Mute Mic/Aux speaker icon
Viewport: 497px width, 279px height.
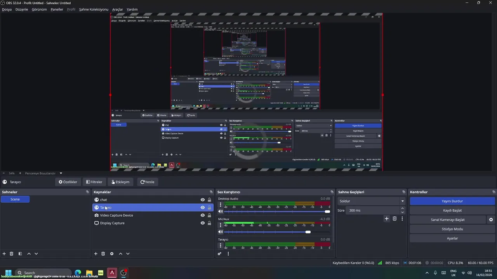(x=221, y=232)
